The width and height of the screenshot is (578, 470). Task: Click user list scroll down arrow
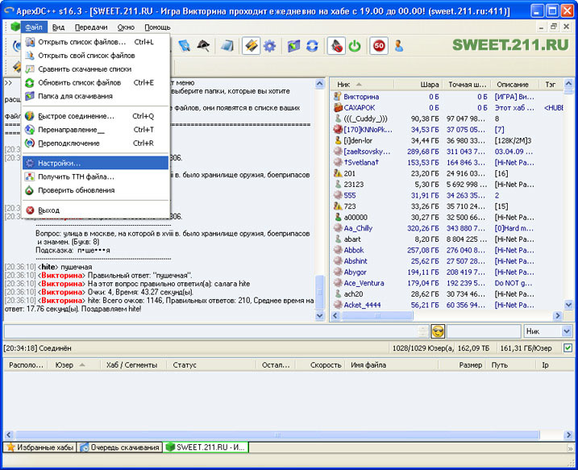click(x=568, y=305)
